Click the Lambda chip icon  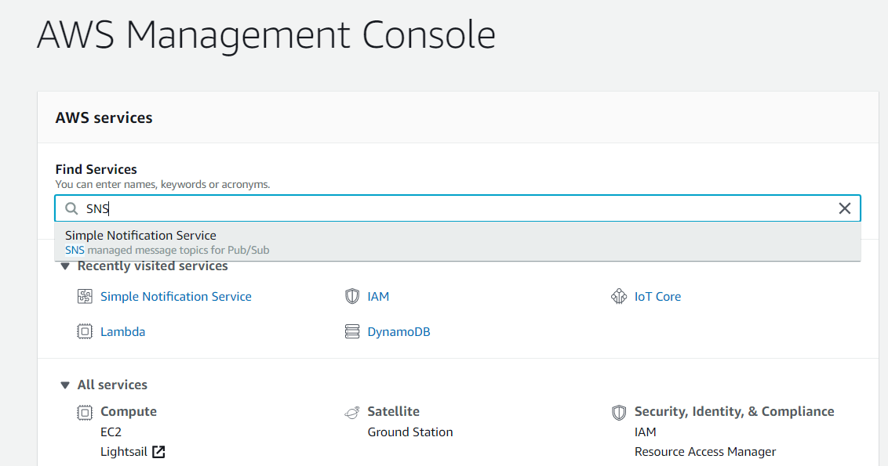(x=85, y=332)
